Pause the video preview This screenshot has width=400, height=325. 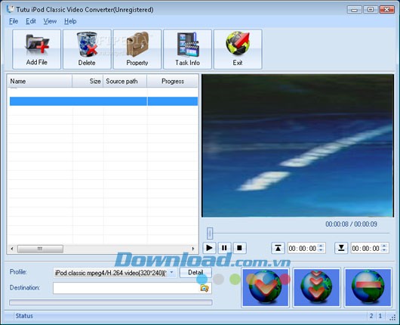point(224,248)
